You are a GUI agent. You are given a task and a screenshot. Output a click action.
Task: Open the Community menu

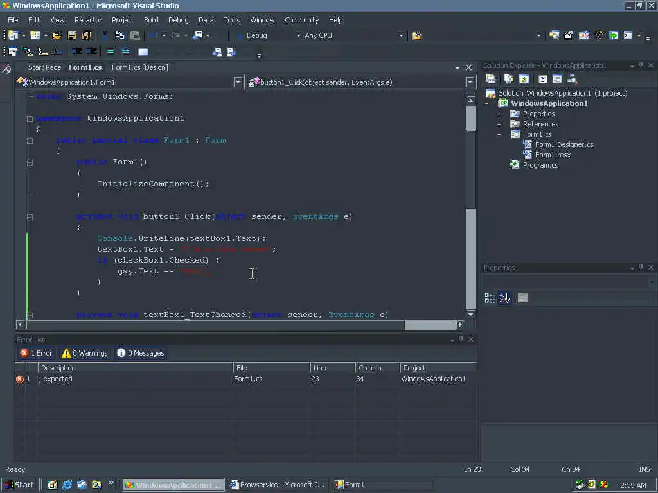302,20
